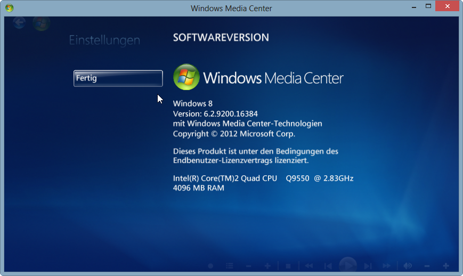This screenshot has height=276, width=463.
Task: Open the guide list icon
Action: coord(230,266)
